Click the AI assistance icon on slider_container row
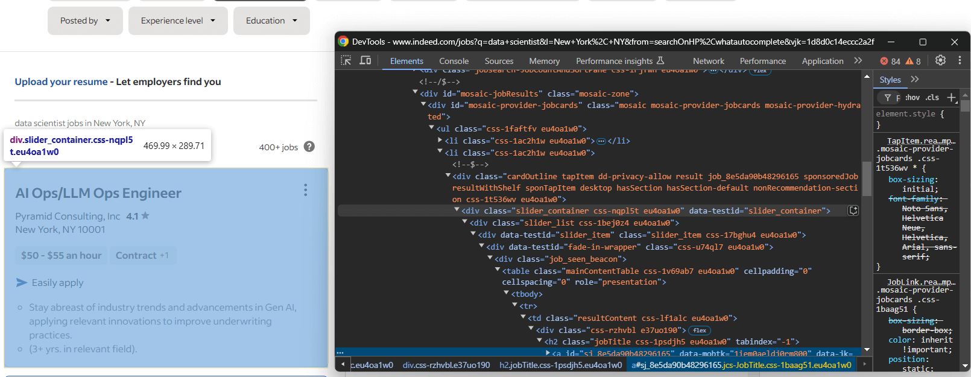This screenshot has width=971, height=377. [853, 211]
